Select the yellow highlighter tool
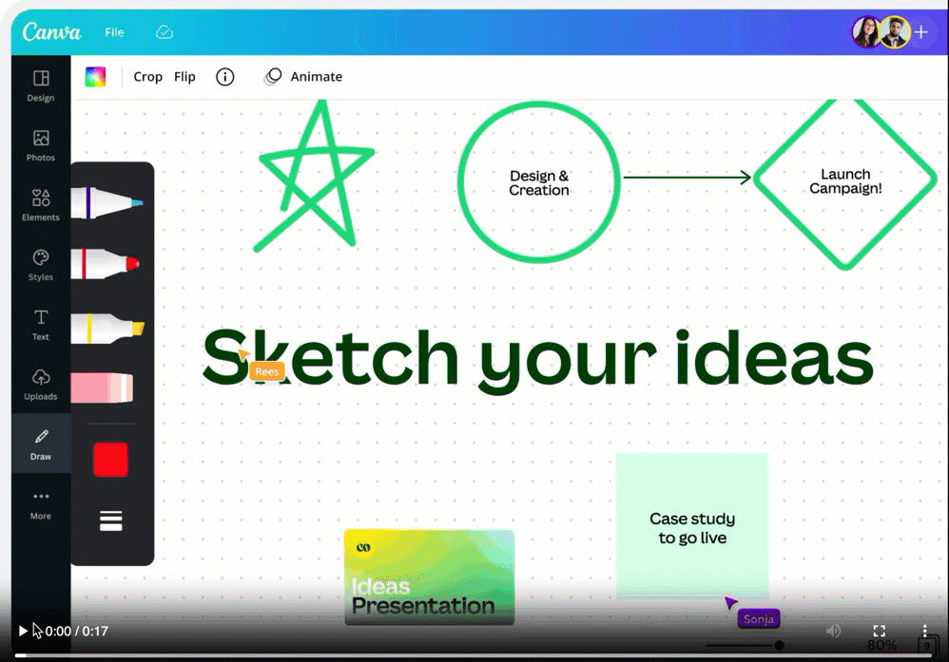The width and height of the screenshot is (949, 662). (107, 328)
